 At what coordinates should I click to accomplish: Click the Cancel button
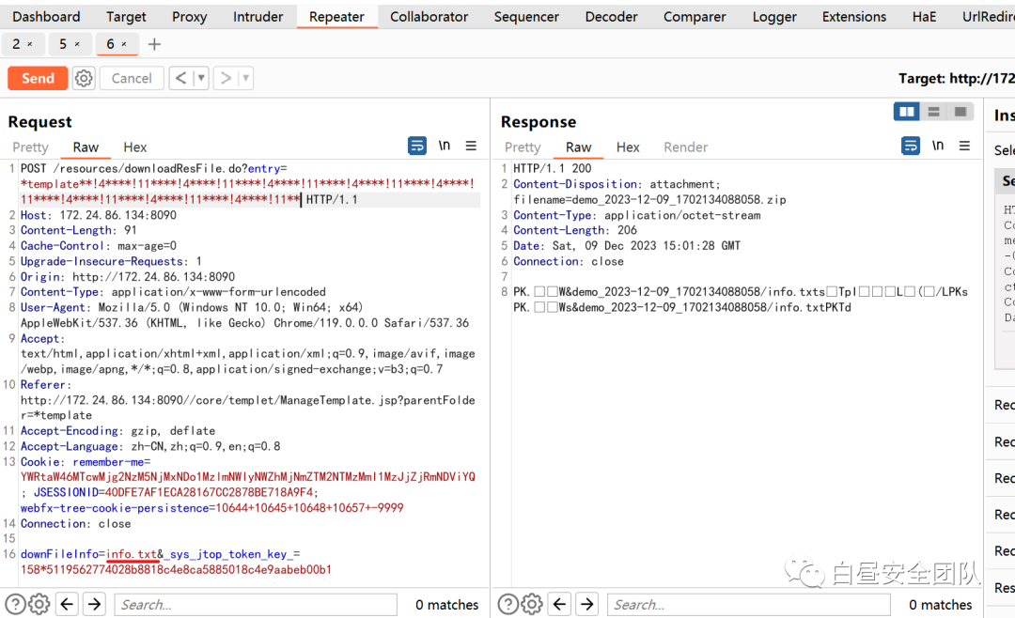132,78
